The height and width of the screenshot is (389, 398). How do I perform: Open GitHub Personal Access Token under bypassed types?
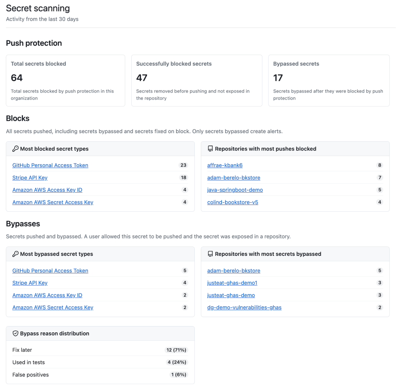[x=50, y=271]
